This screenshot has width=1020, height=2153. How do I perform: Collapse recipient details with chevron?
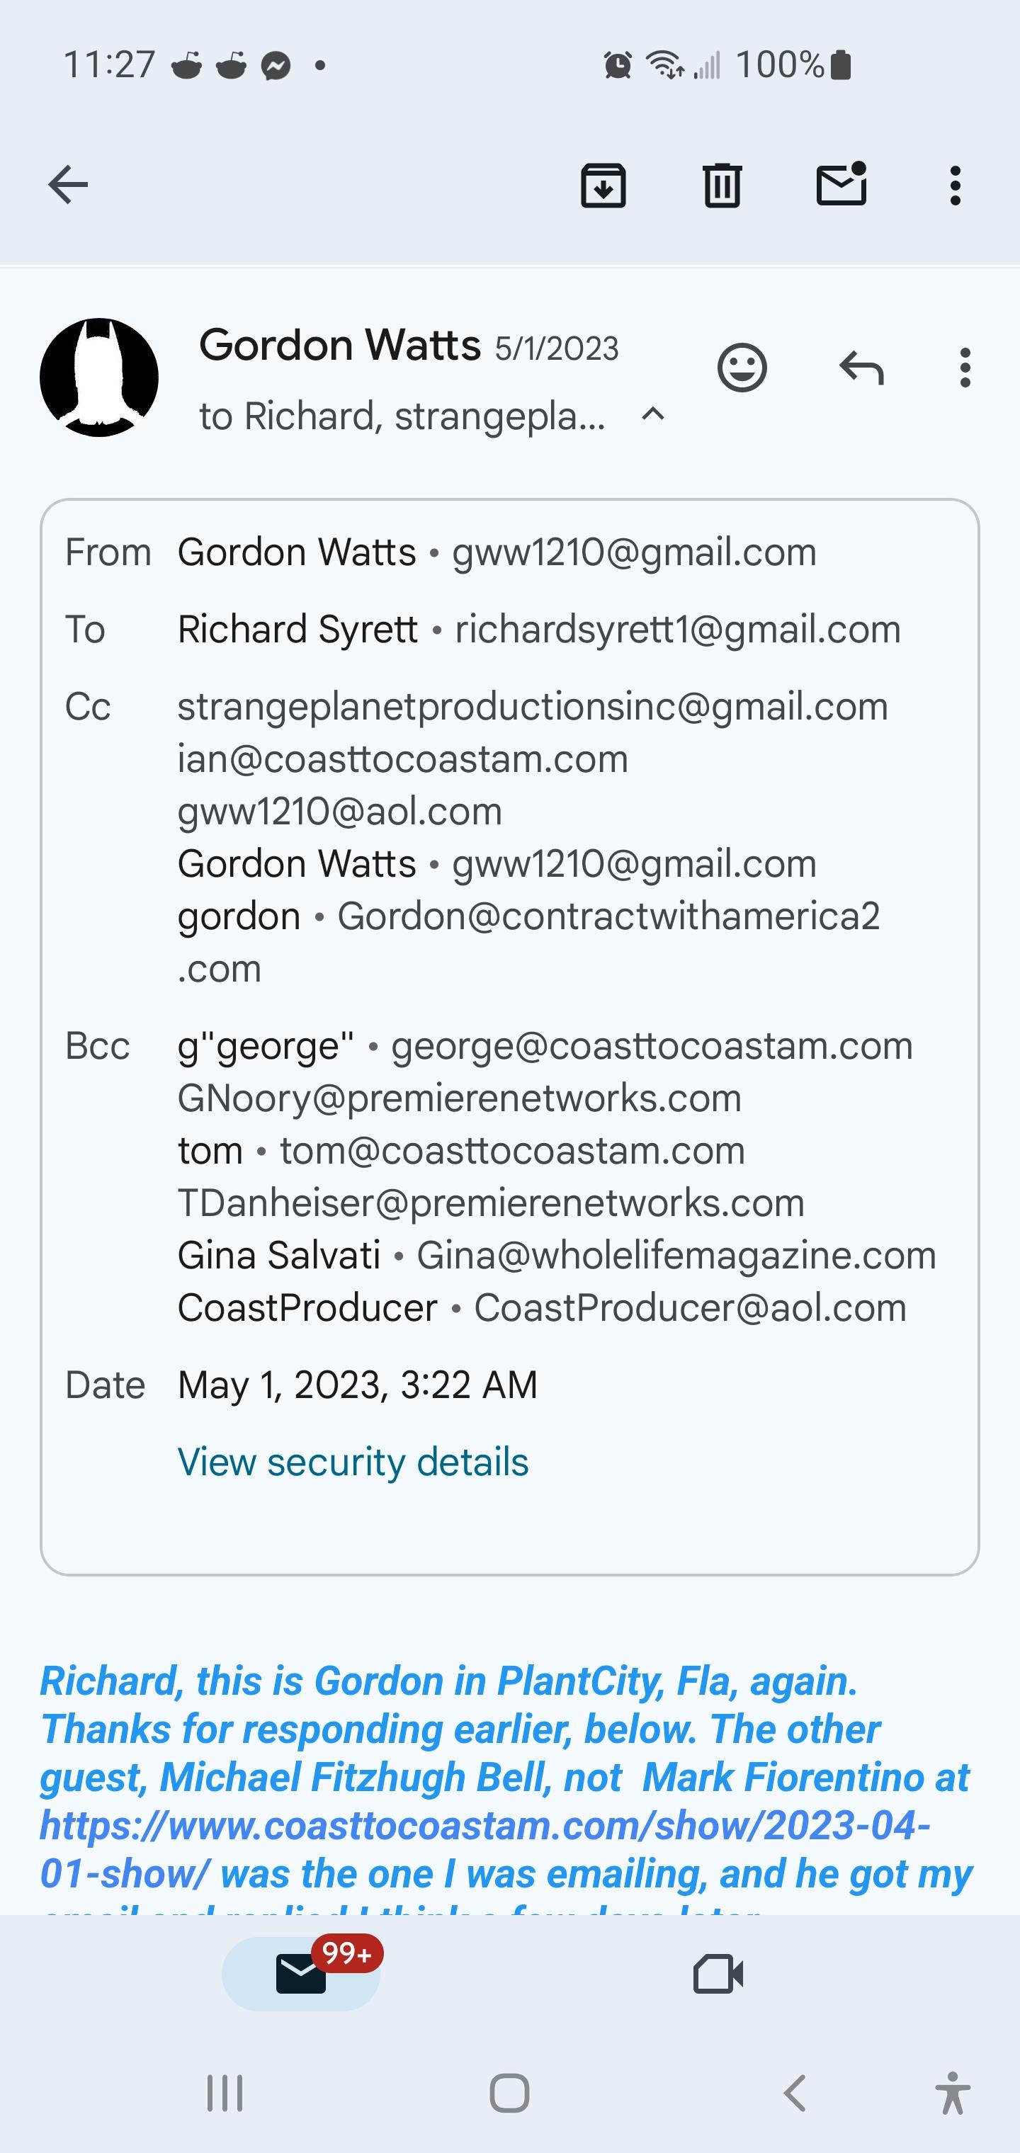652,414
